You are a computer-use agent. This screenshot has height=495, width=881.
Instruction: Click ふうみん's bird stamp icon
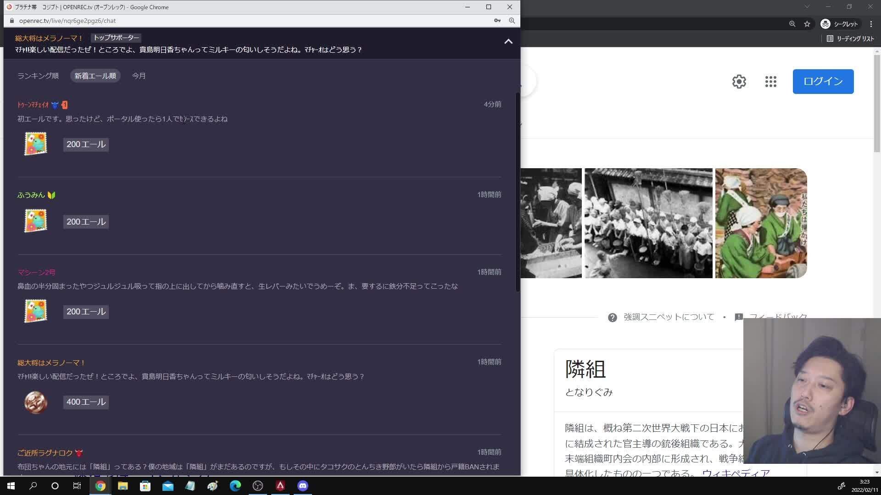pyautogui.click(x=36, y=221)
